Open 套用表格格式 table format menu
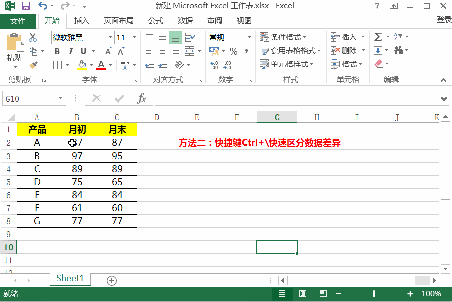This screenshot has height=302, width=452. pos(290,51)
